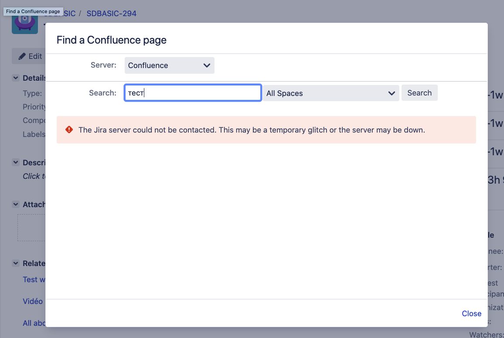Open the Test w... related link
This screenshot has height=338, width=504.
coord(34,280)
